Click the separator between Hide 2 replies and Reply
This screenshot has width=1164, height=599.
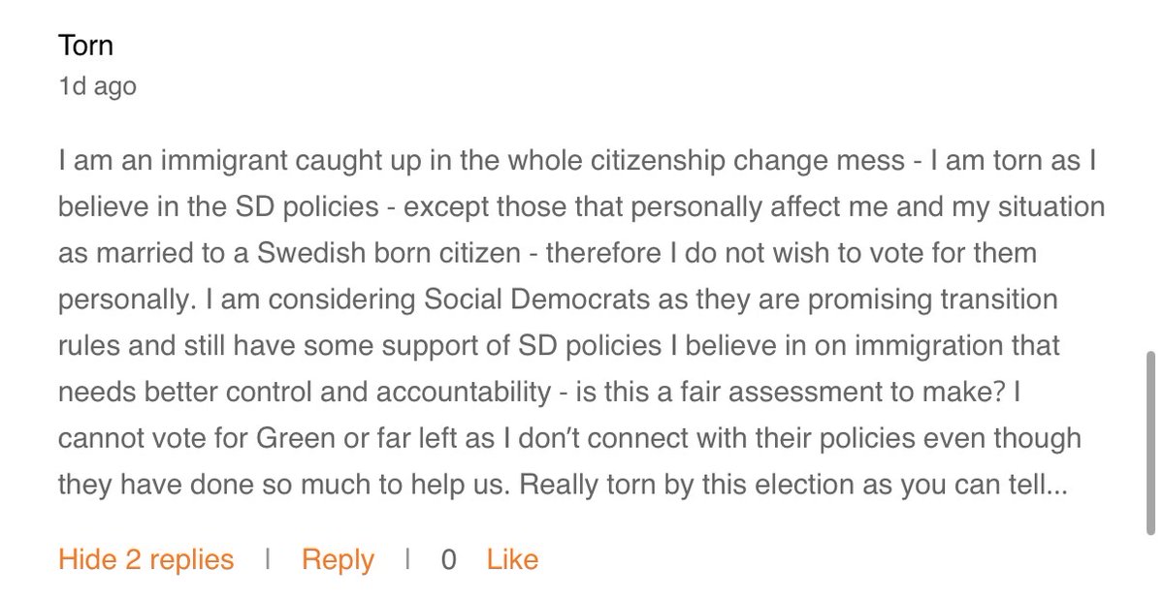(x=268, y=559)
